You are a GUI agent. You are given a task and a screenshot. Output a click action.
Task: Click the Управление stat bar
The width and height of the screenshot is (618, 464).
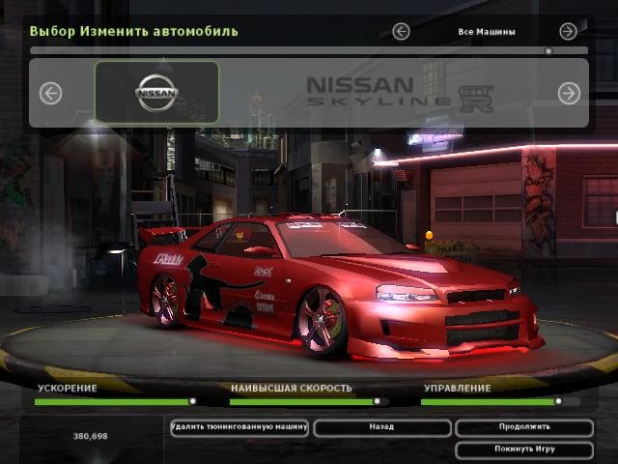pyautogui.click(x=500, y=402)
